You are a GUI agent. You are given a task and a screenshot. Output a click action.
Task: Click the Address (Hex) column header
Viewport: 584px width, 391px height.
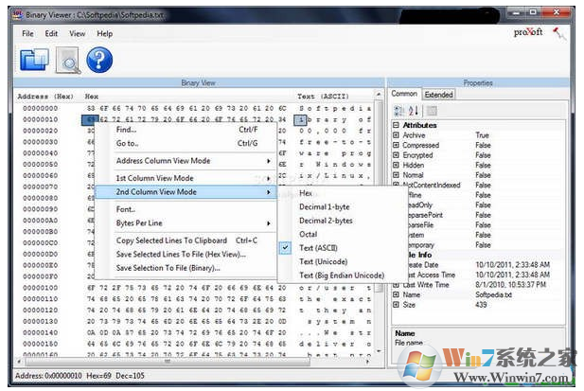pyautogui.click(x=45, y=97)
